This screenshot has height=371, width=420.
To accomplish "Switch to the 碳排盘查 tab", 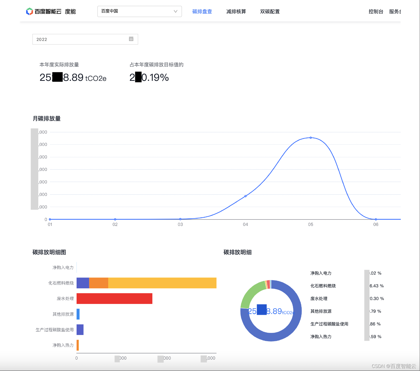I will coord(202,11).
